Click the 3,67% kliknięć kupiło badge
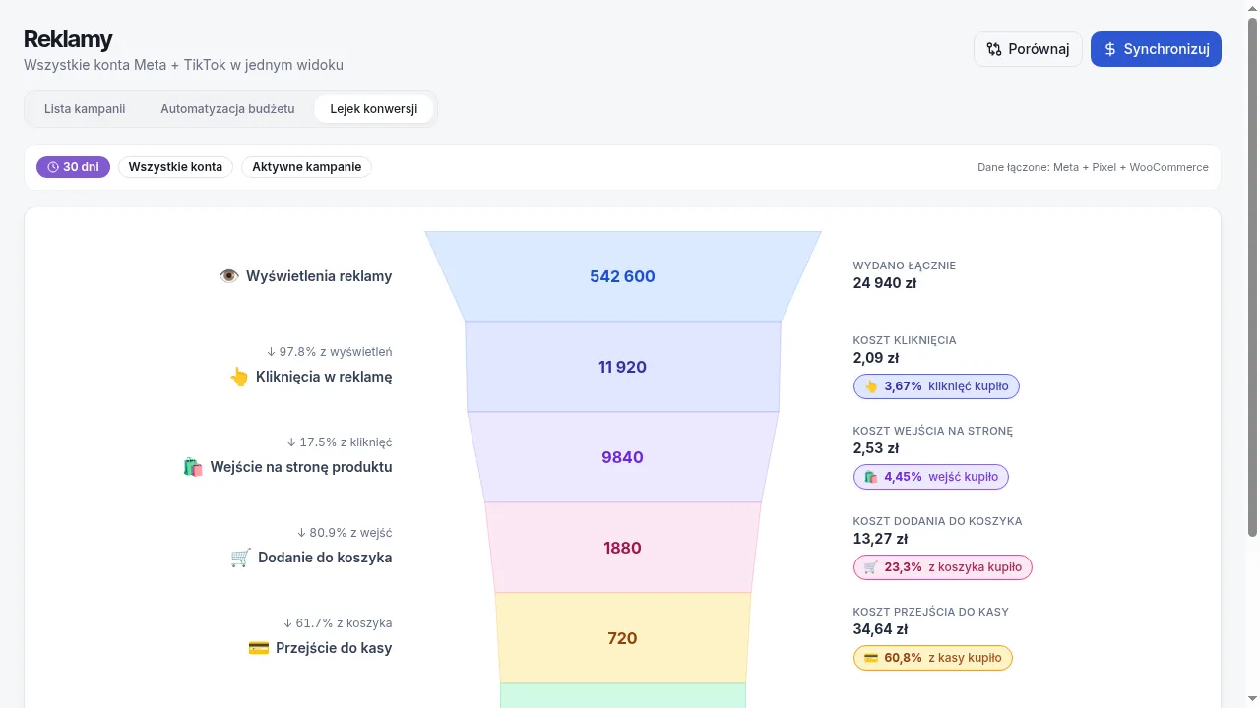Image resolution: width=1260 pixels, height=708 pixels. coord(936,386)
